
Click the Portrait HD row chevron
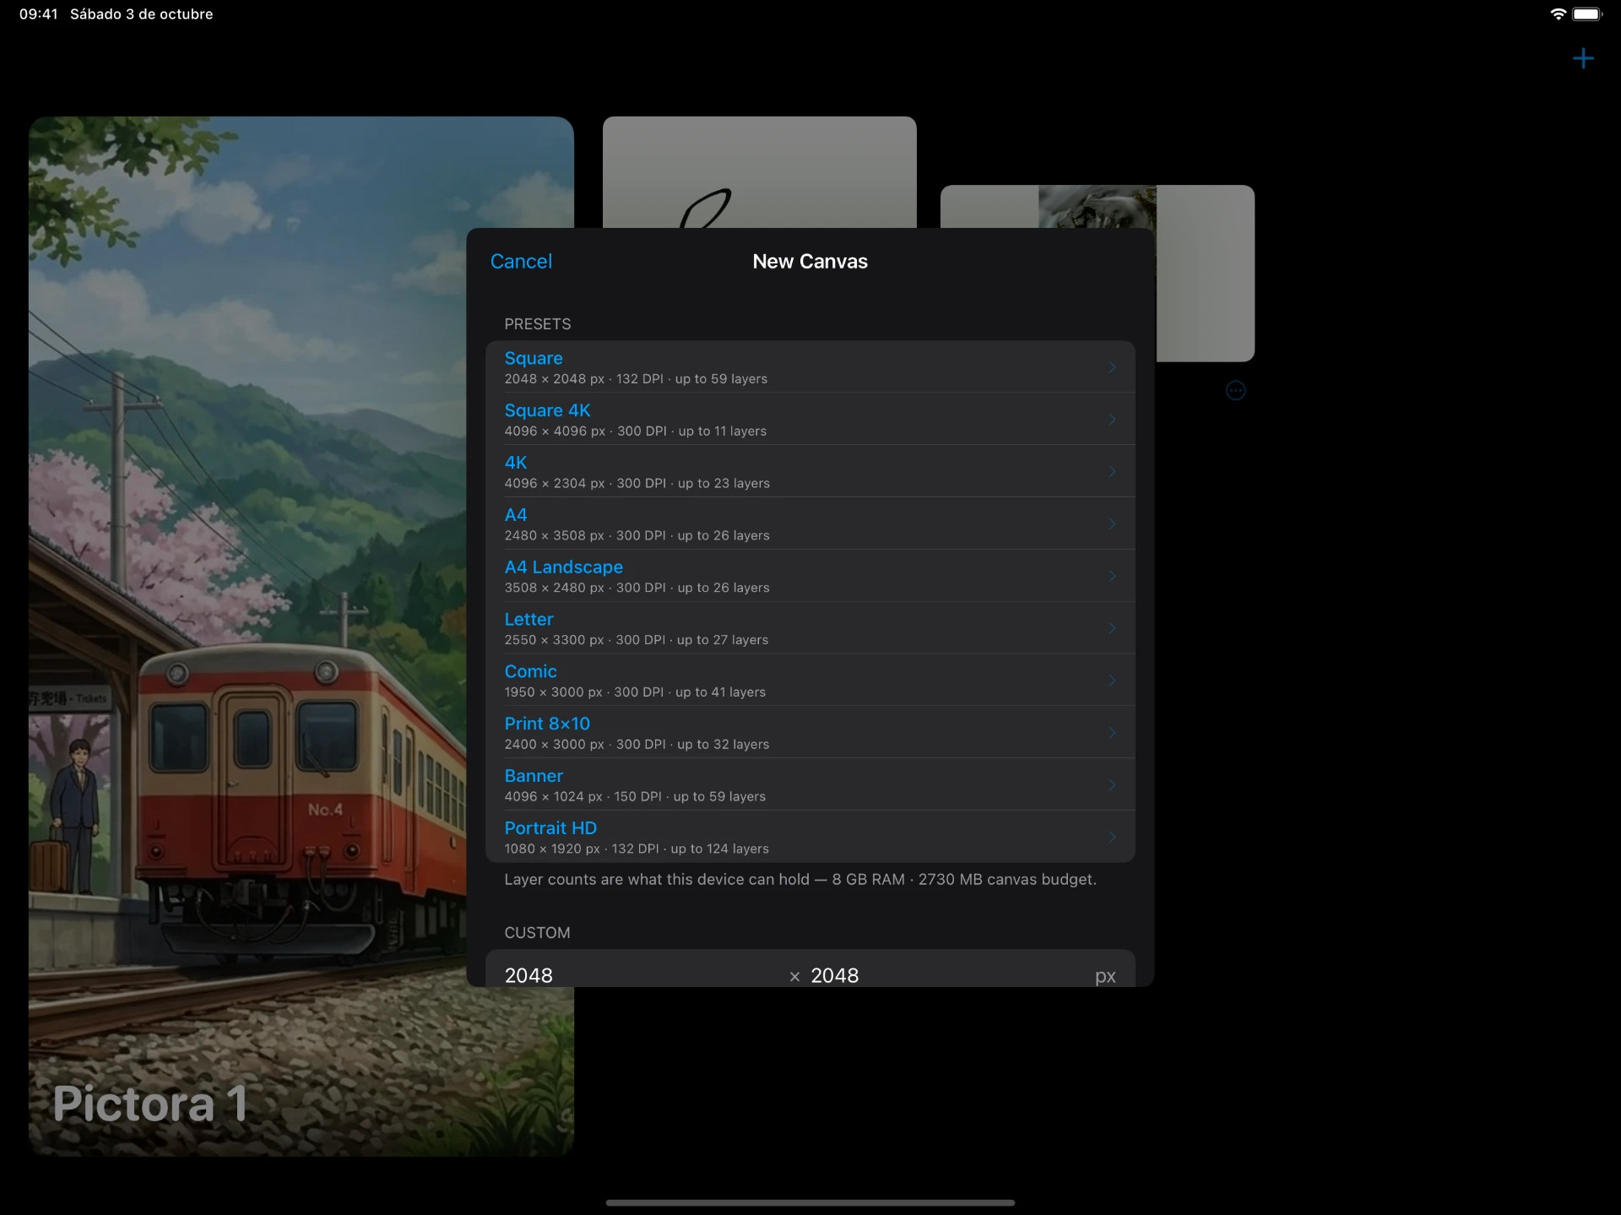coord(1112,838)
